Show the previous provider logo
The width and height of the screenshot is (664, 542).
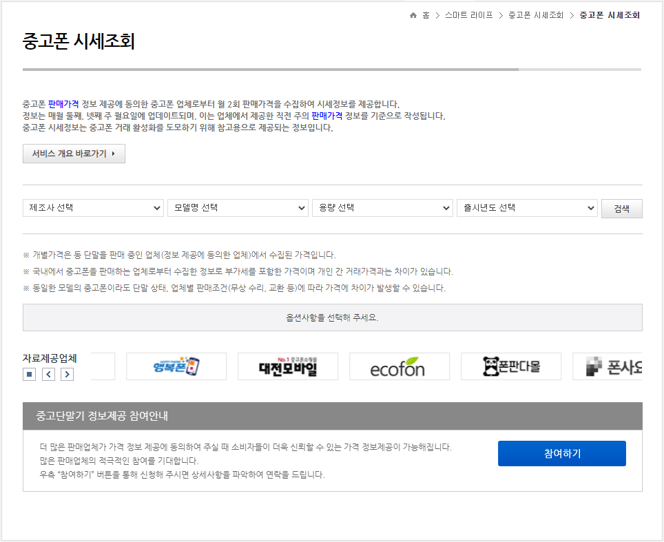pyautogui.click(x=48, y=374)
